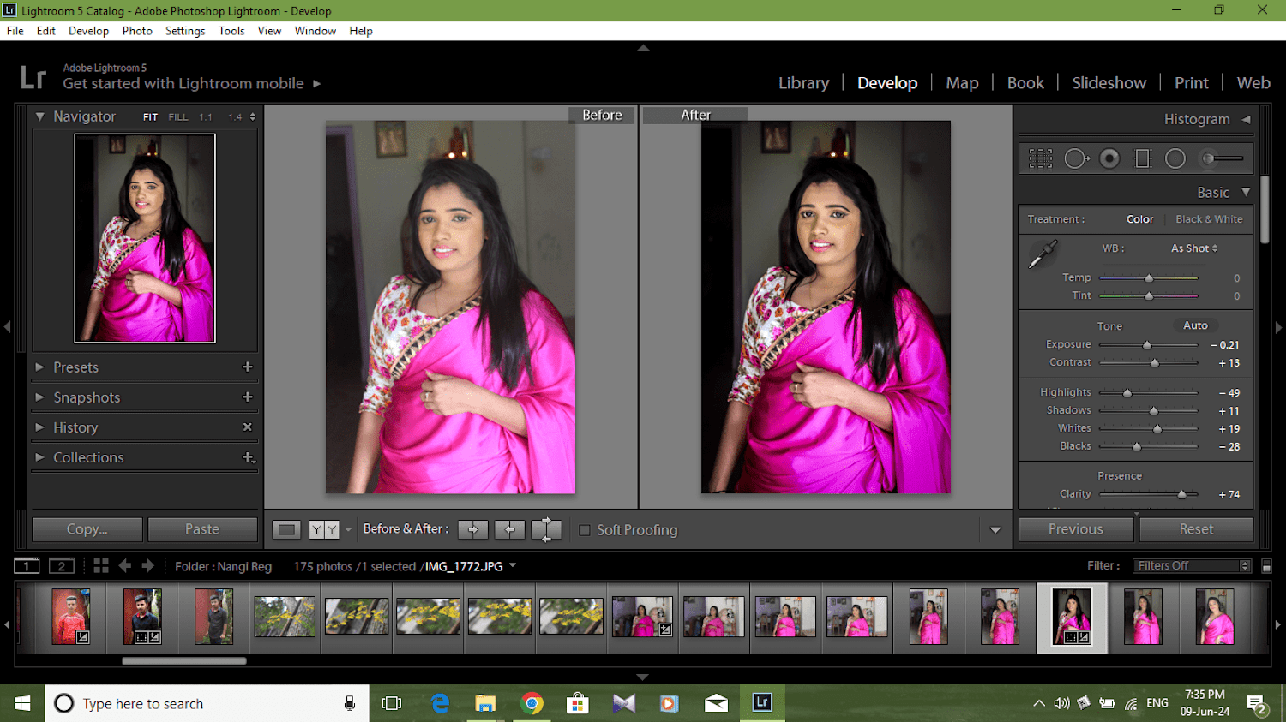Click the Reset button
Viewport: 1286px width, 722px height.
[1196, 529]
